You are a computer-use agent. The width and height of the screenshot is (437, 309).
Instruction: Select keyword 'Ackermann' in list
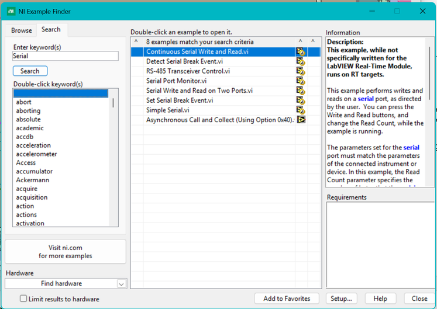32,180
